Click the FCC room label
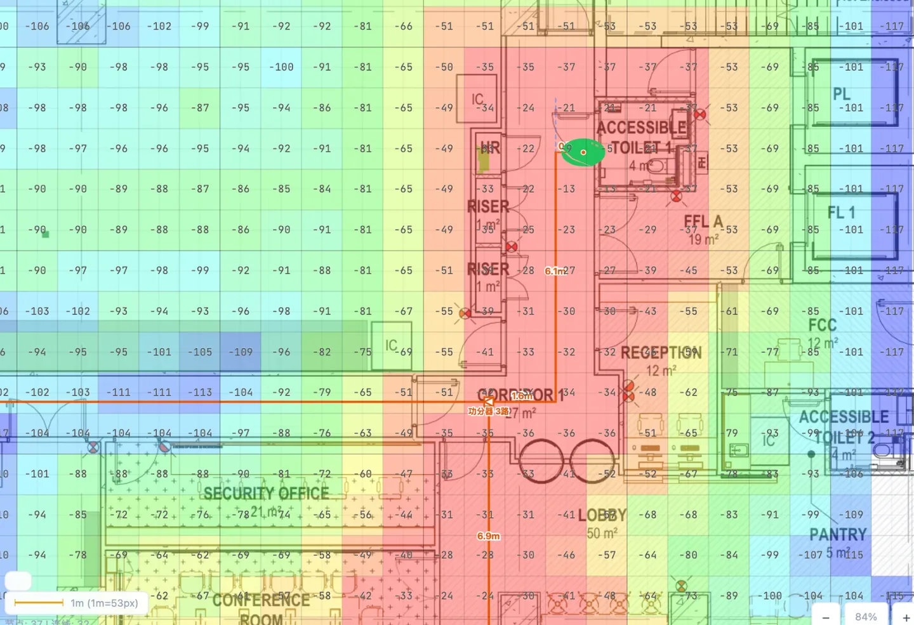 (823, 326)
